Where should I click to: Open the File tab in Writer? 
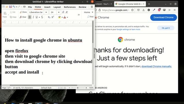click(x=30, y=7)
